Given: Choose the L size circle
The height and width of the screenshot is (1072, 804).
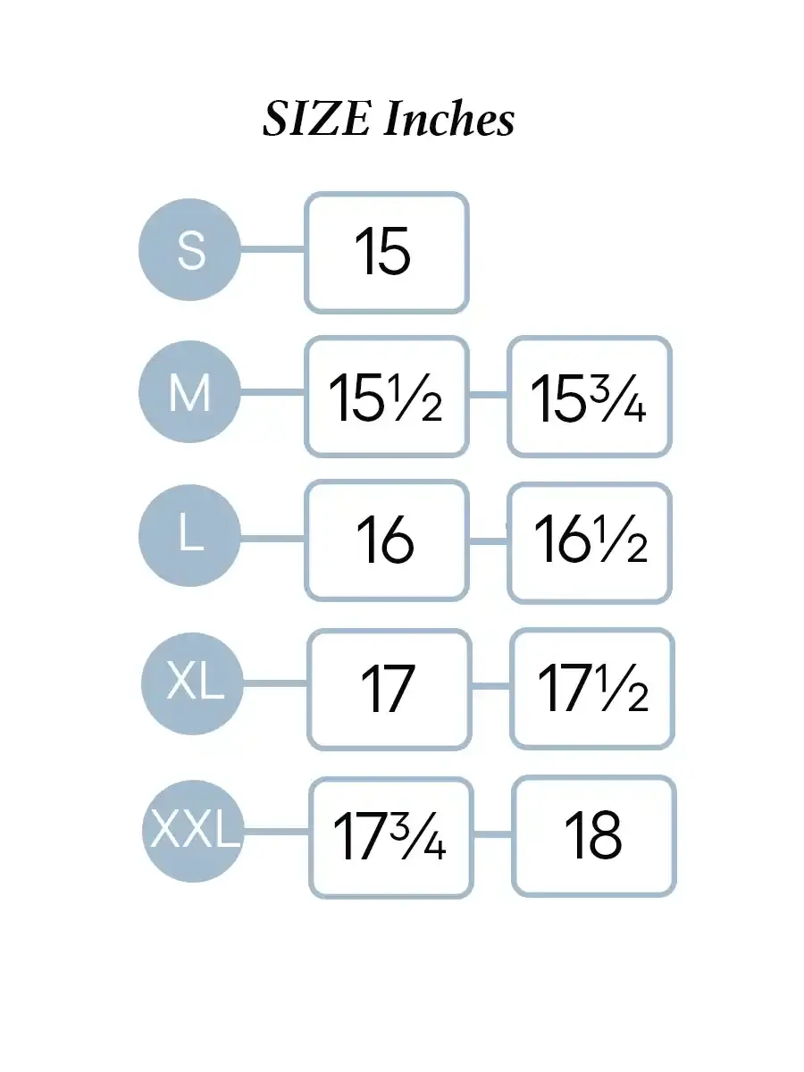Looking at the screenshot, I should pyautogui.click(x=190, y=537).
